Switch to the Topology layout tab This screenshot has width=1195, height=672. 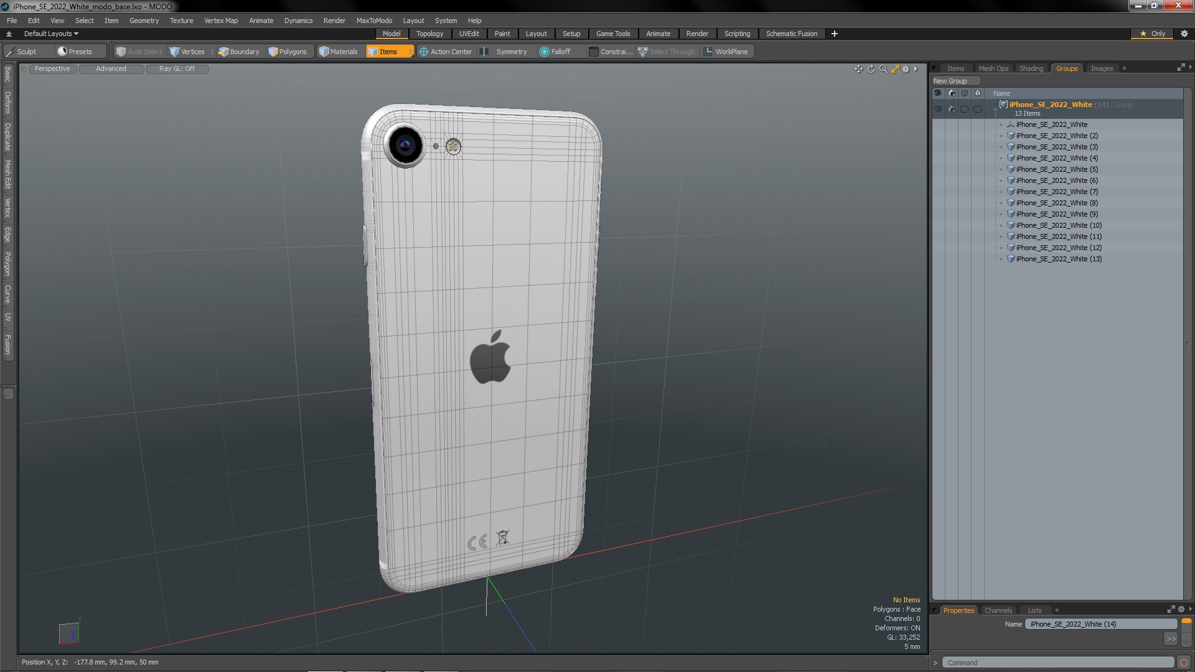(x=429, y=34)
